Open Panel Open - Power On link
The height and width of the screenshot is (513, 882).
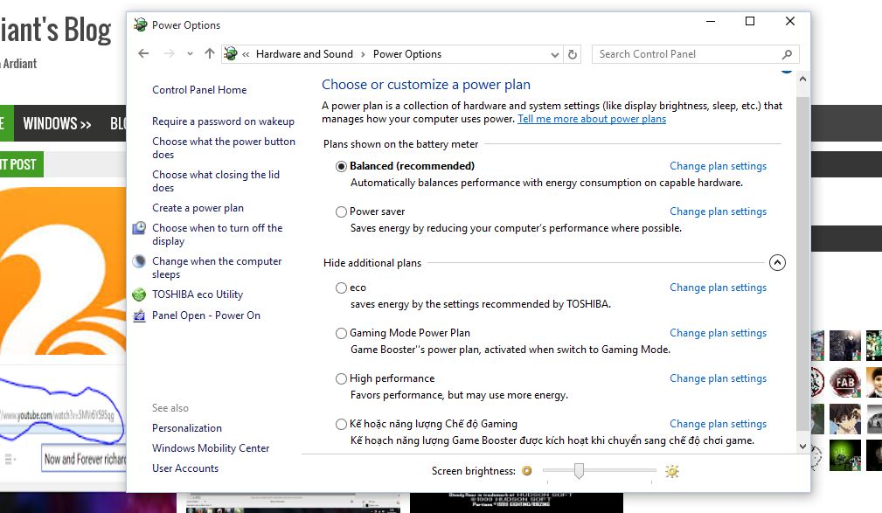[206, 315]
